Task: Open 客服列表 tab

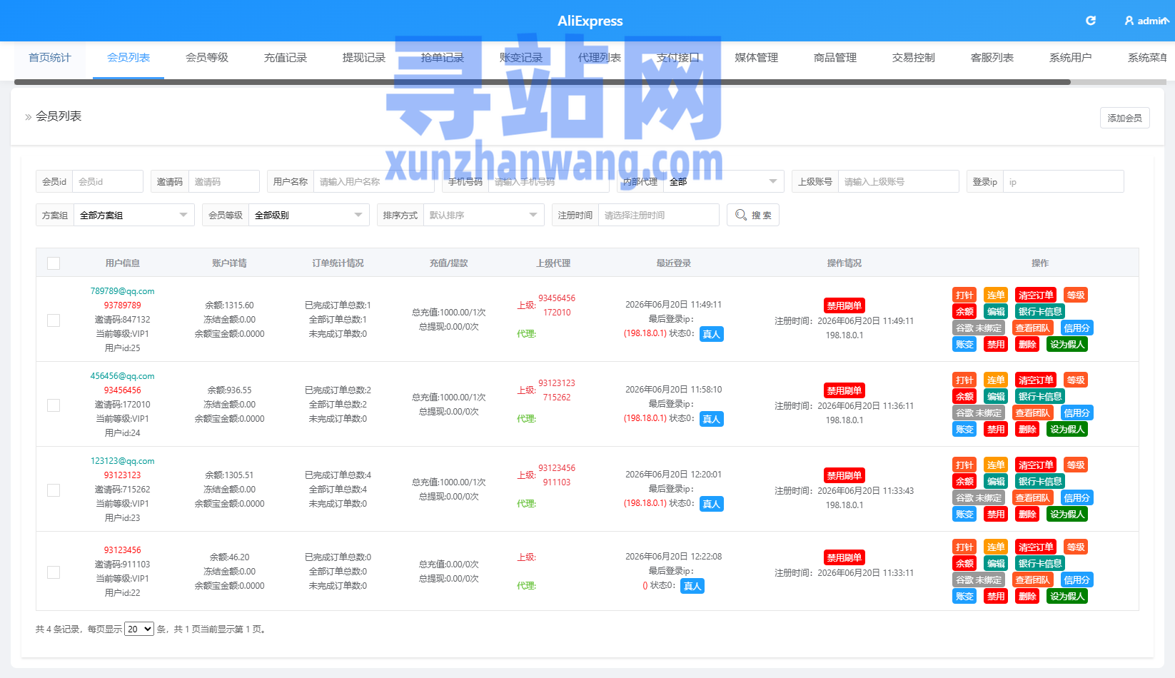Action: coord(992,58)
